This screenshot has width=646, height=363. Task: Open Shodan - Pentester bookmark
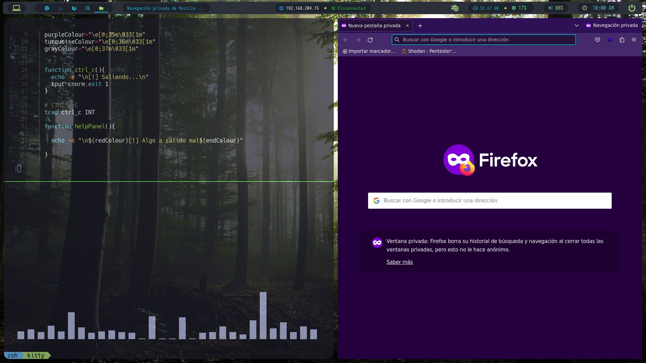429,51
